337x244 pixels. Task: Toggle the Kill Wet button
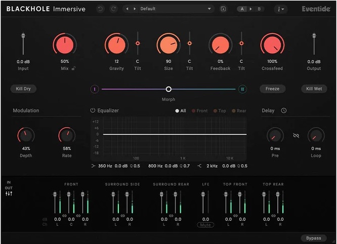pos(314,89)
